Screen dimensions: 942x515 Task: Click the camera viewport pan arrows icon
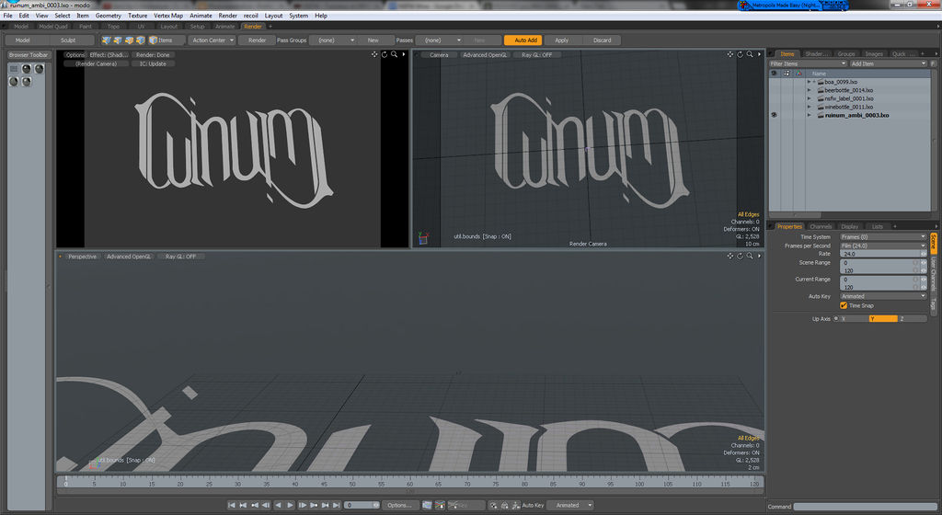(729, 54)
